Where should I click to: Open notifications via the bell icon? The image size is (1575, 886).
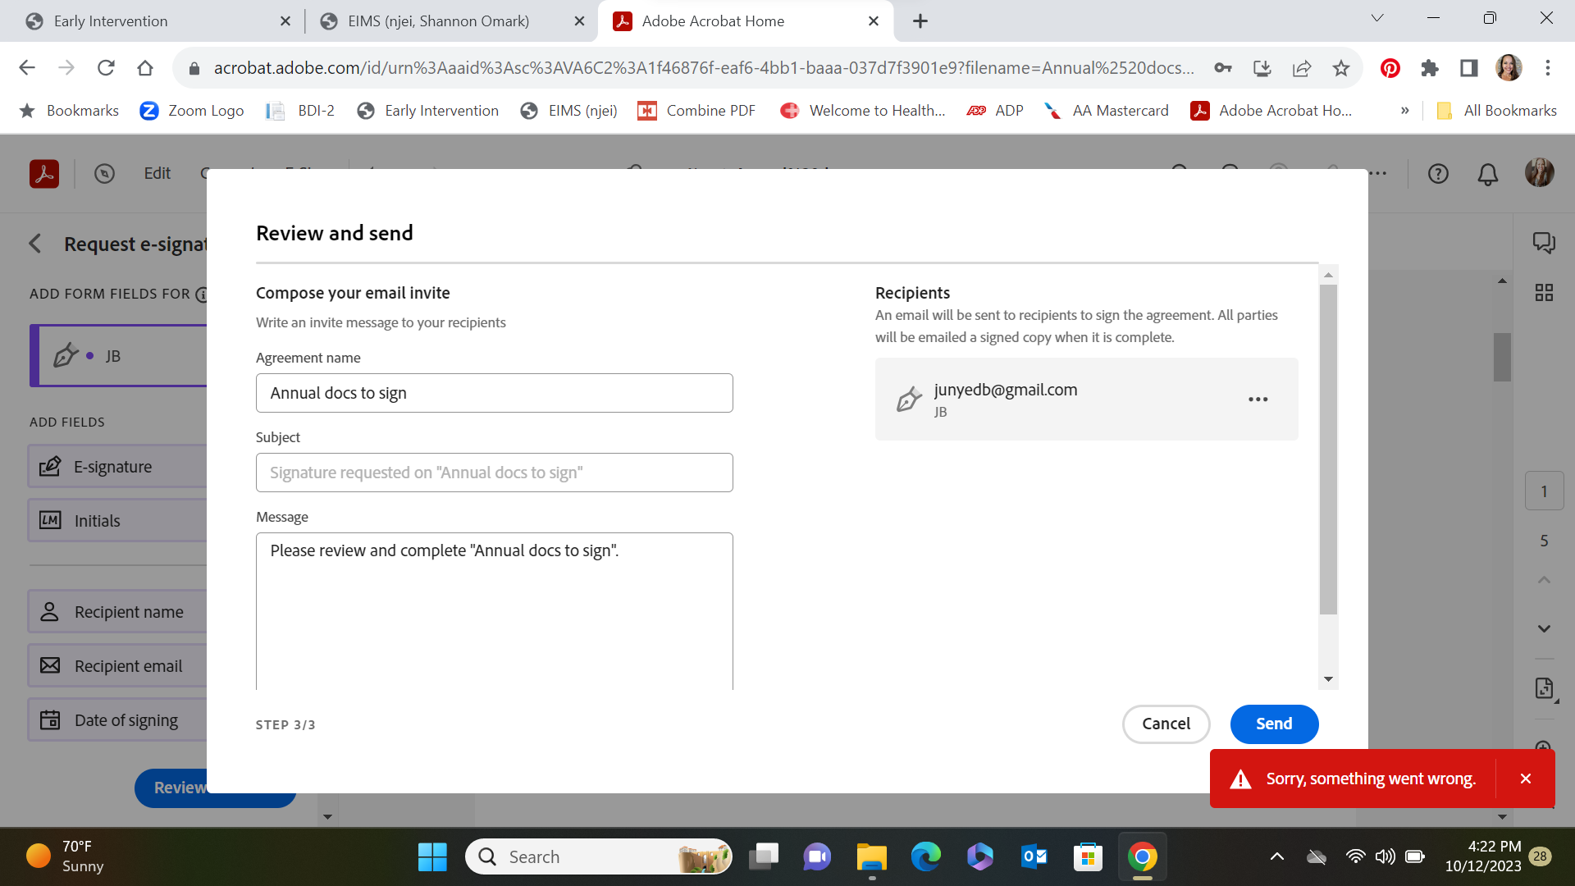(1486, 173)
